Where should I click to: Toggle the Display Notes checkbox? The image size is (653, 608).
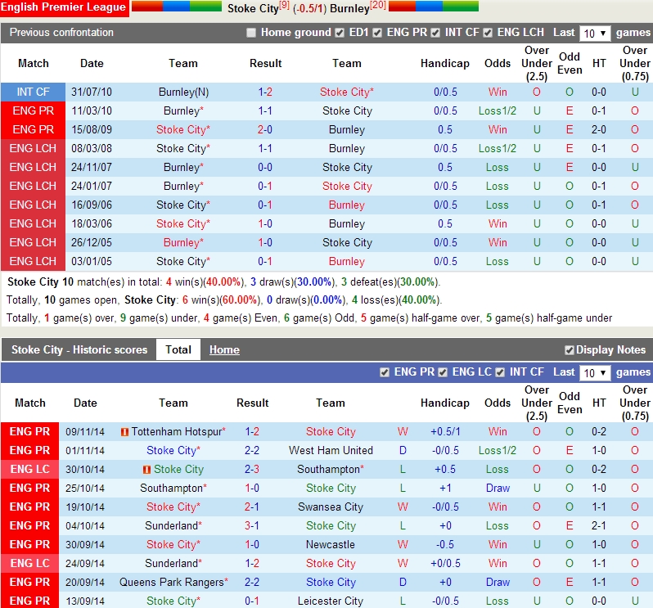pos(570,350)
